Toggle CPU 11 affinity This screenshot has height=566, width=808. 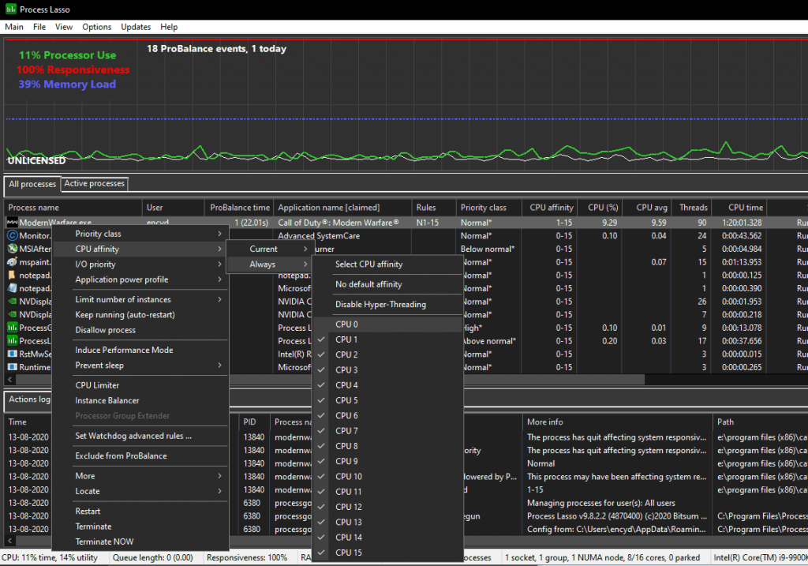[387, 492]
